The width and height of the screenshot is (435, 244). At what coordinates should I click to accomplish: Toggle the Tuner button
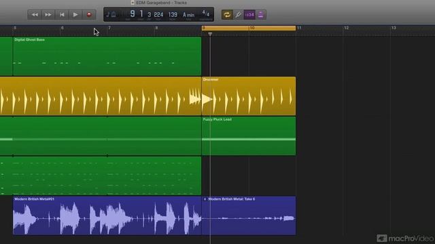tap(238, 15)
